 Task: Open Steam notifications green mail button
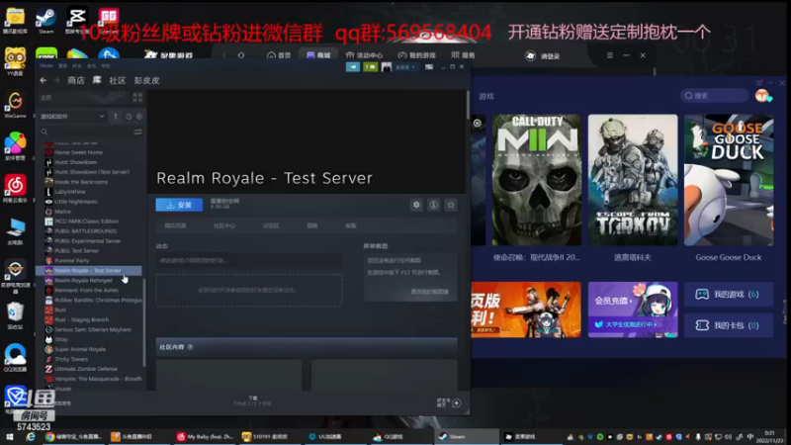(x=370, y=66)
